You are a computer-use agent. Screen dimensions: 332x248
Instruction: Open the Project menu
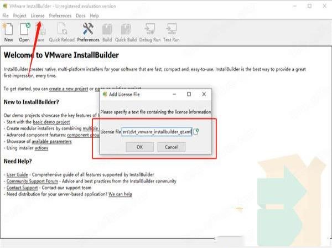point(20,16)
